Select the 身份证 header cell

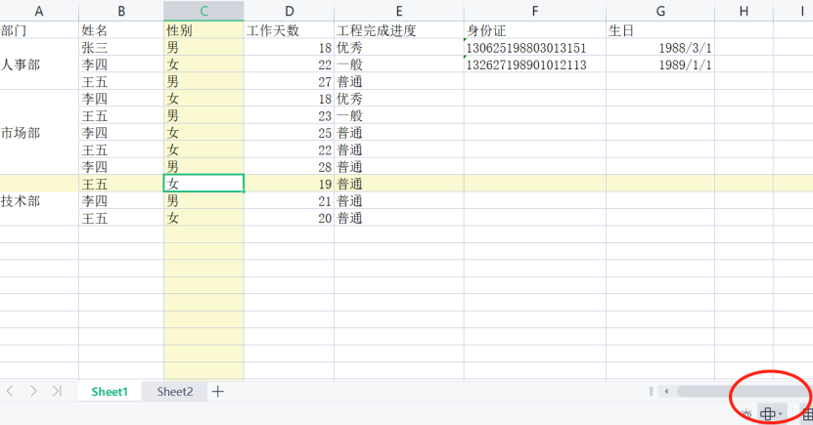[x=534, y=30]
